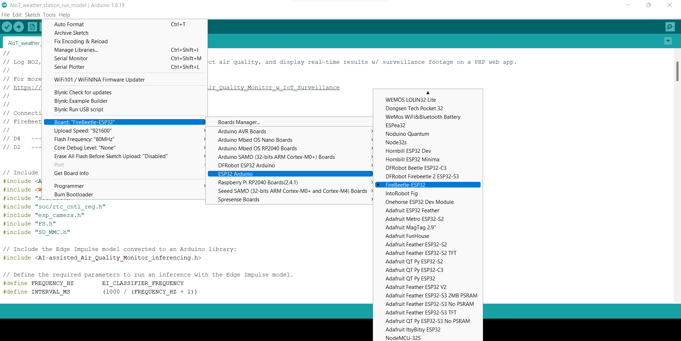681x341 pixels.
Task: Click the scroll-up triangle in boards list
Action: click(x=428, y=93)
